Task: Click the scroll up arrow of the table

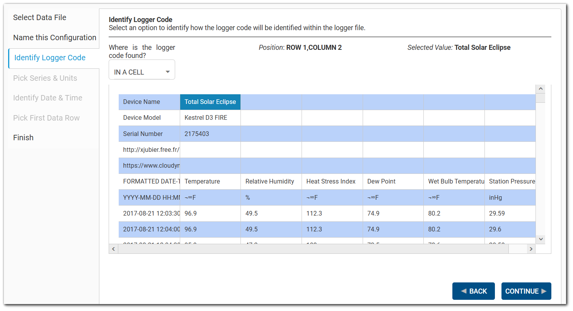Action: [541, 89]
